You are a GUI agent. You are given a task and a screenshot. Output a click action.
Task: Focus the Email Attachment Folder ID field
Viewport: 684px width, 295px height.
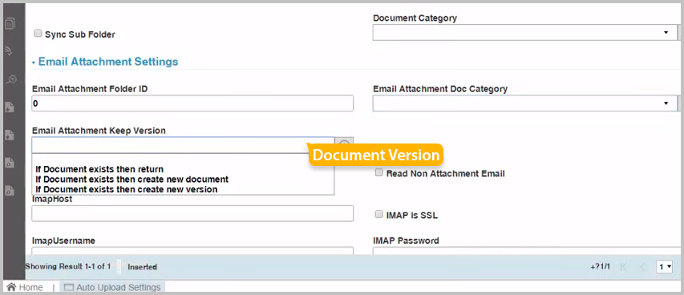click(192, 103)
